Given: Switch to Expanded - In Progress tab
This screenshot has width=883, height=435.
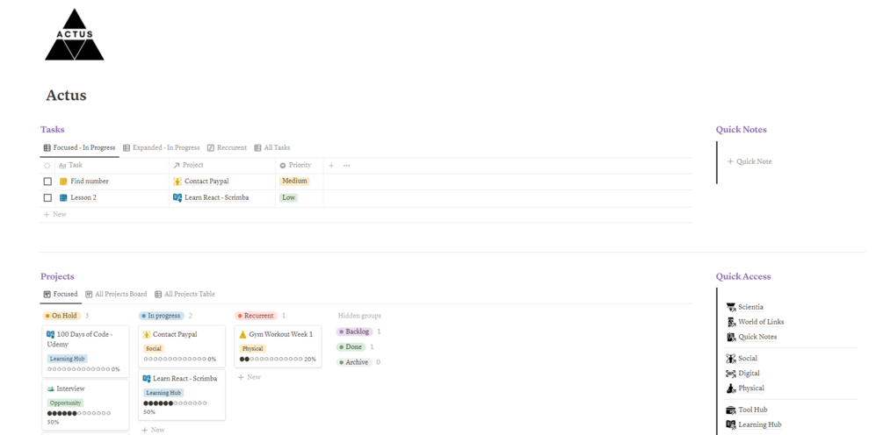Looking at the screenshot, I should [x=162, y=148].
